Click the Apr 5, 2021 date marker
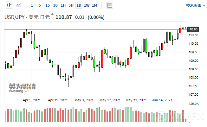 tap(32, 100)
